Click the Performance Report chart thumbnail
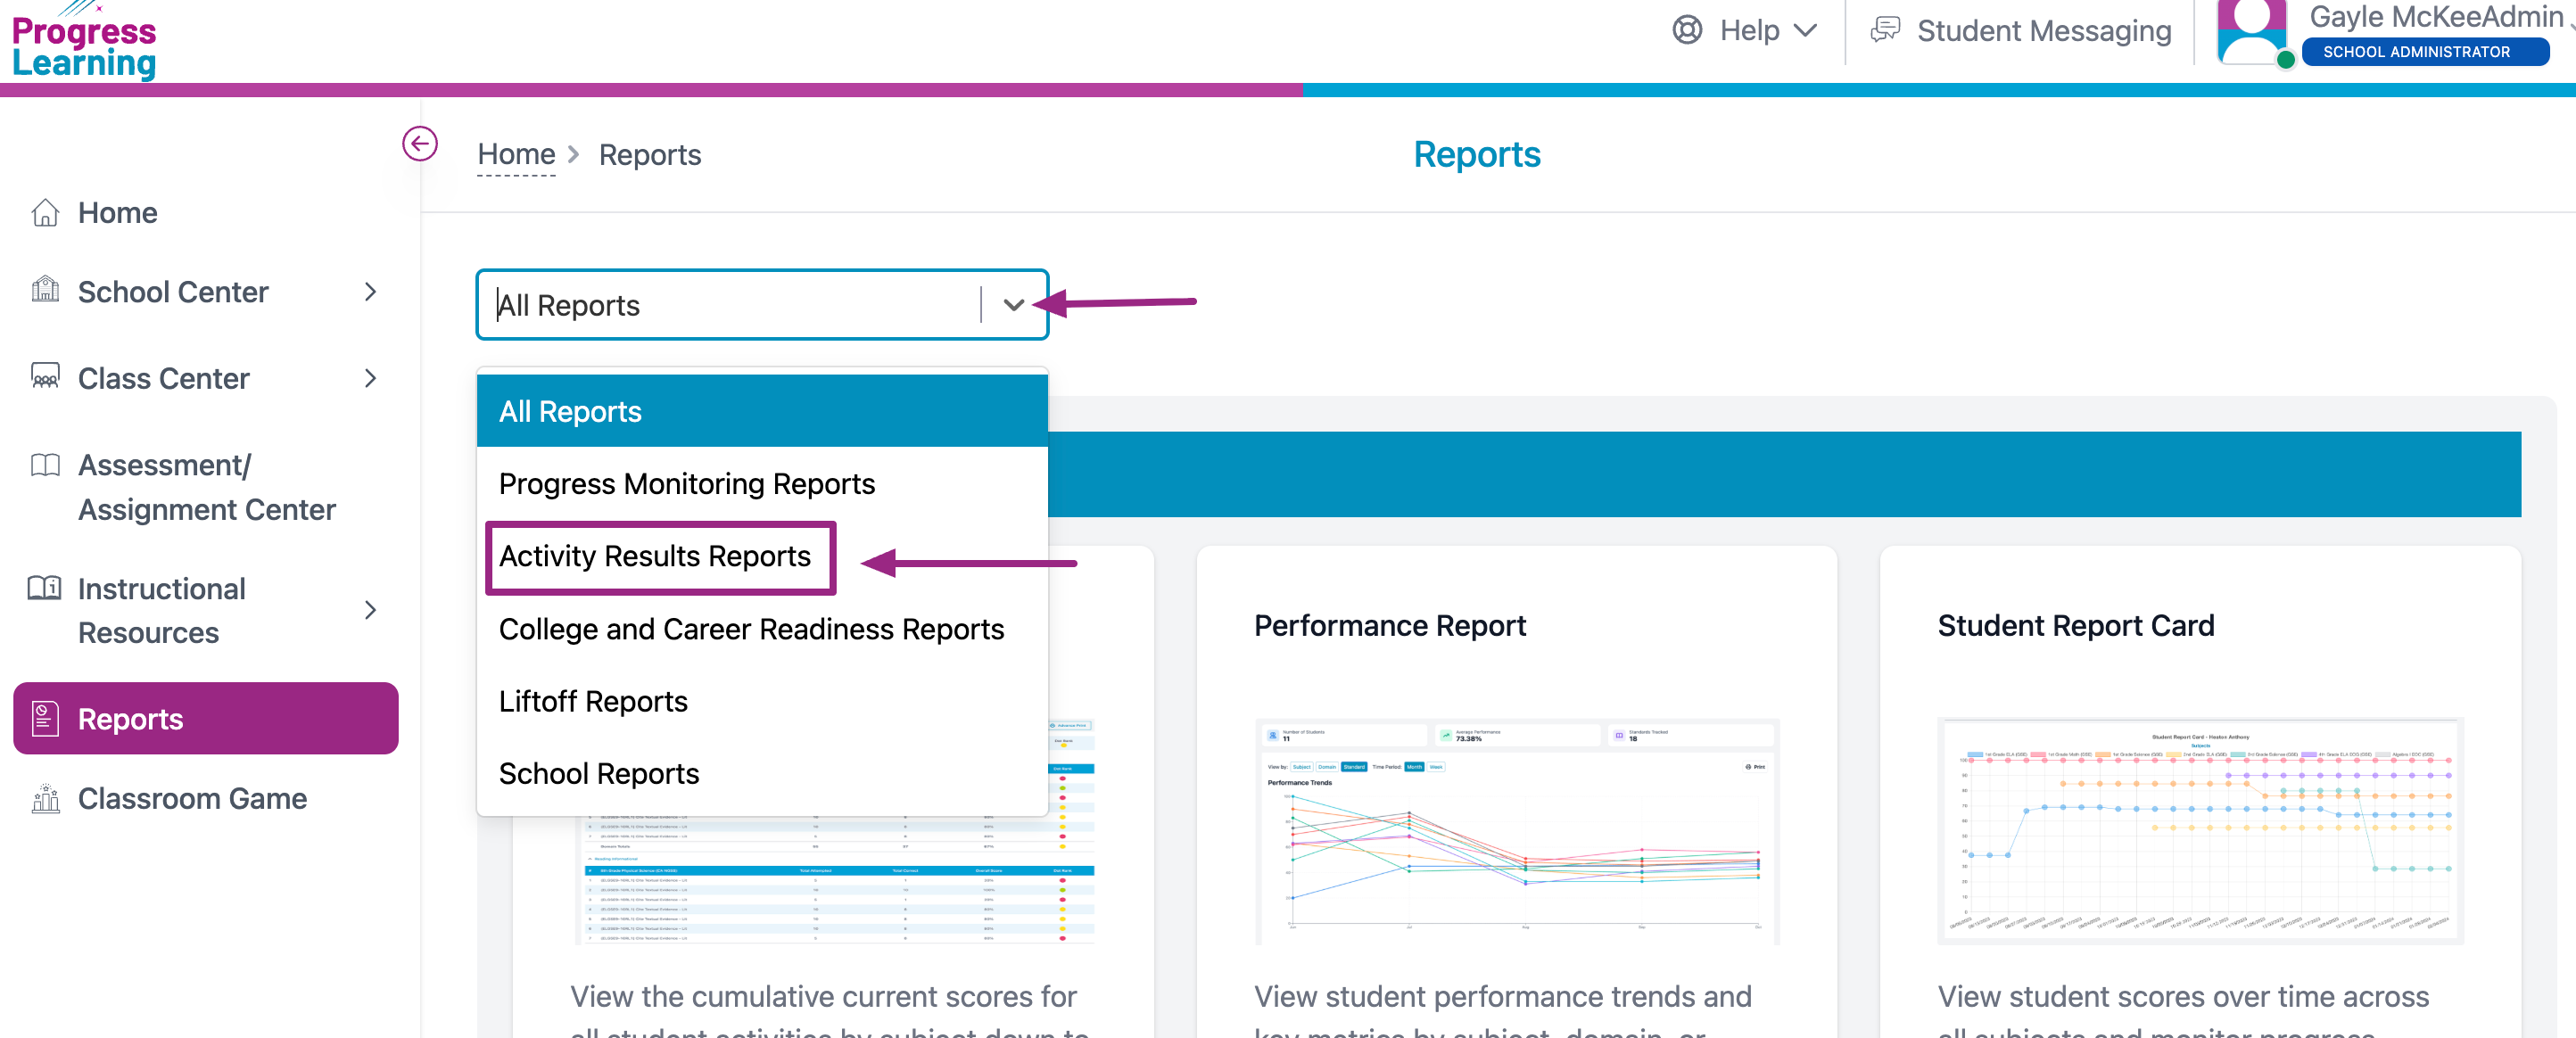This screenshot has width=2576, height=1038. [x=1516, y=830]
